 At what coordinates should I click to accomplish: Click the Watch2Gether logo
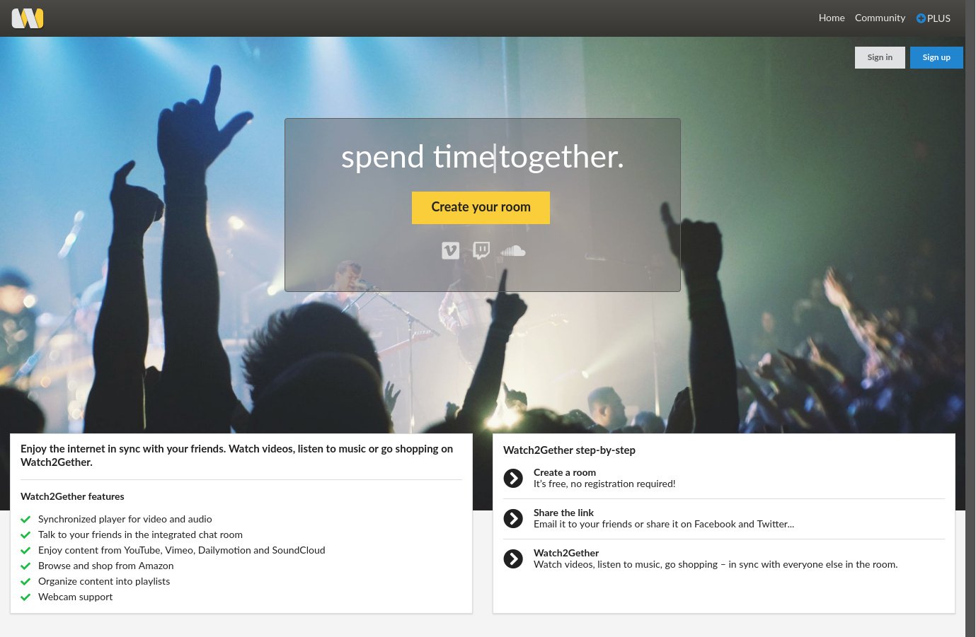tap(27, 18)
